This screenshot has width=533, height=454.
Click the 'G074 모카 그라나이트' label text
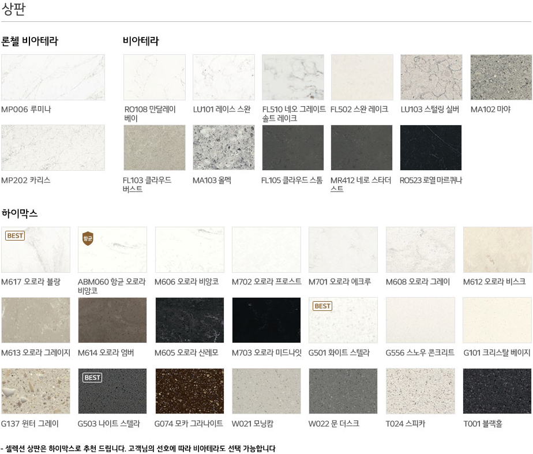click(189, 424)
